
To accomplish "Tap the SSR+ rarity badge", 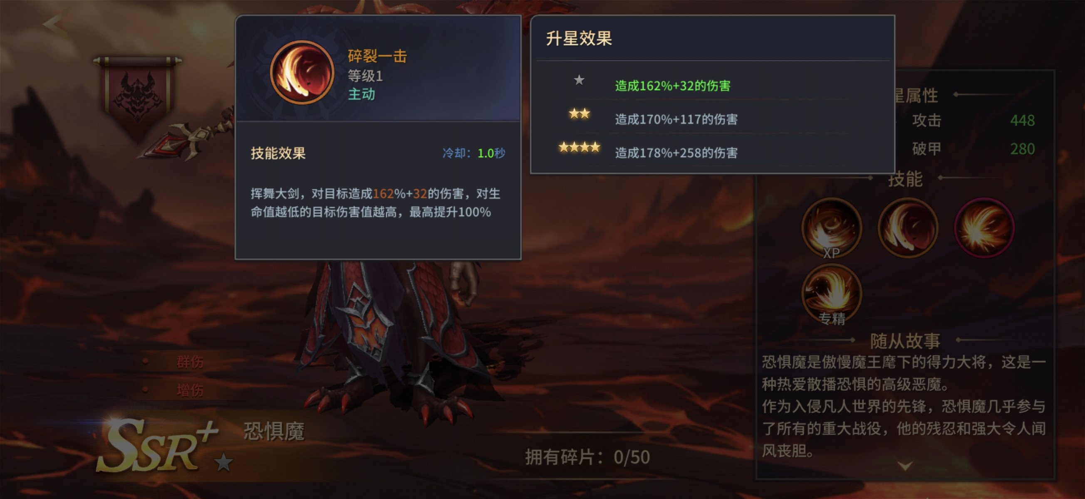I will 158,447.
